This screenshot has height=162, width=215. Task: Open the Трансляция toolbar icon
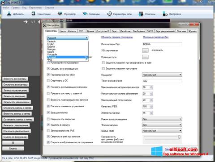pyautogui.click(x=33, y=14)
